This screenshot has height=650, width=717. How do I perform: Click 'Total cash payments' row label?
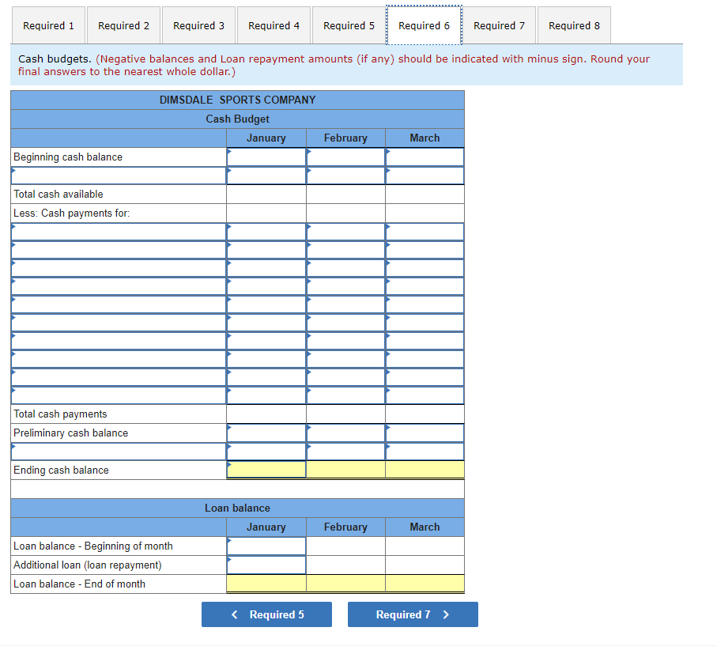point(60,414)
